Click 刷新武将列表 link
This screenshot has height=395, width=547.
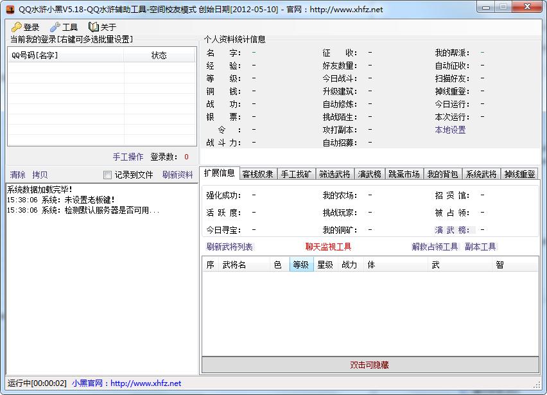229,247
